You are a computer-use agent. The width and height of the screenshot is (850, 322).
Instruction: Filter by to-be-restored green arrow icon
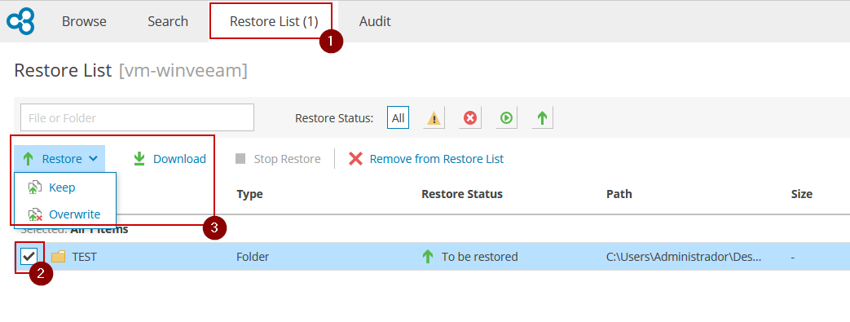[542, 117]
